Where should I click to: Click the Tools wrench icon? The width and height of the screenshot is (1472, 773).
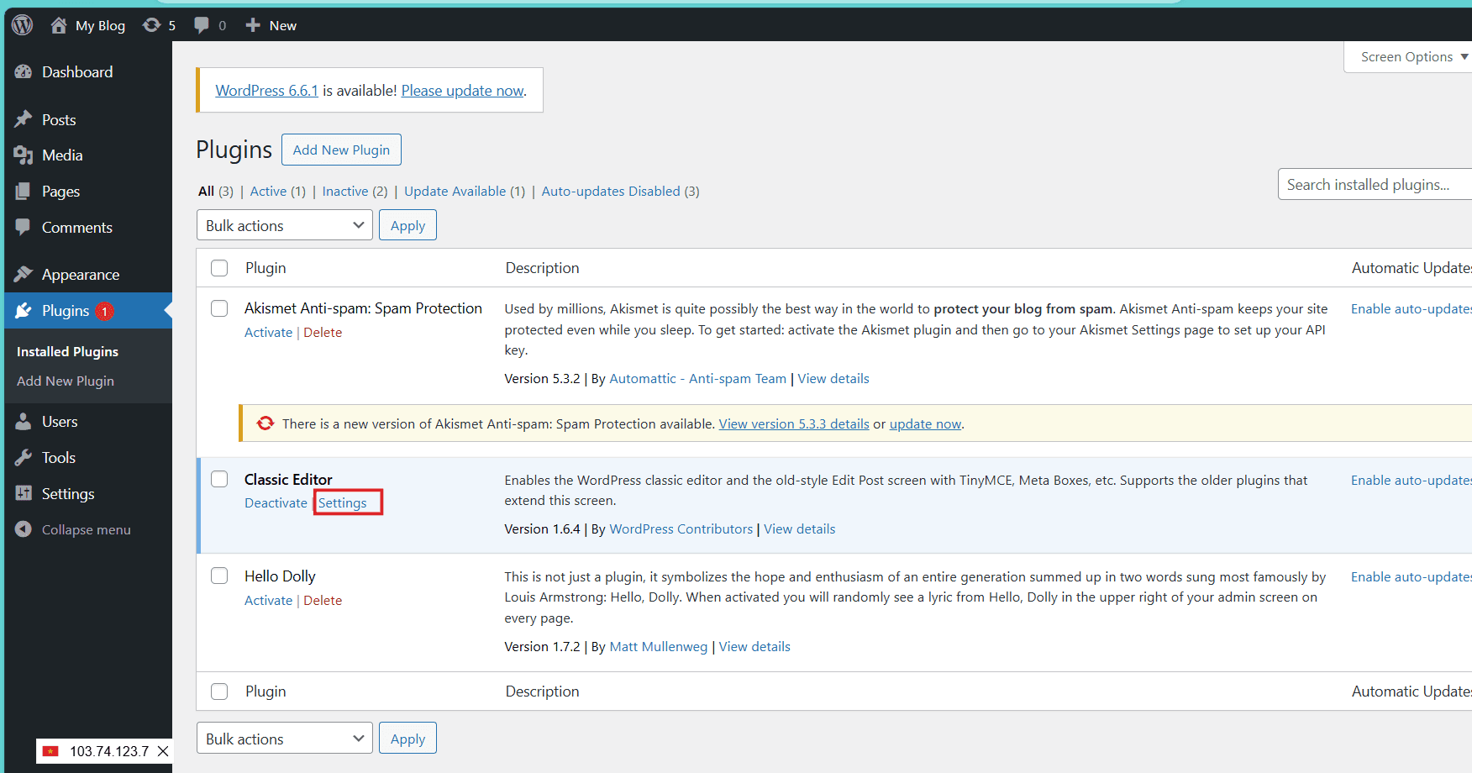(24, 458)
